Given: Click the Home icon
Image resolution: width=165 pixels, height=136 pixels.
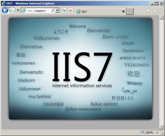Looking at the screenshot, I should point(148,11).
